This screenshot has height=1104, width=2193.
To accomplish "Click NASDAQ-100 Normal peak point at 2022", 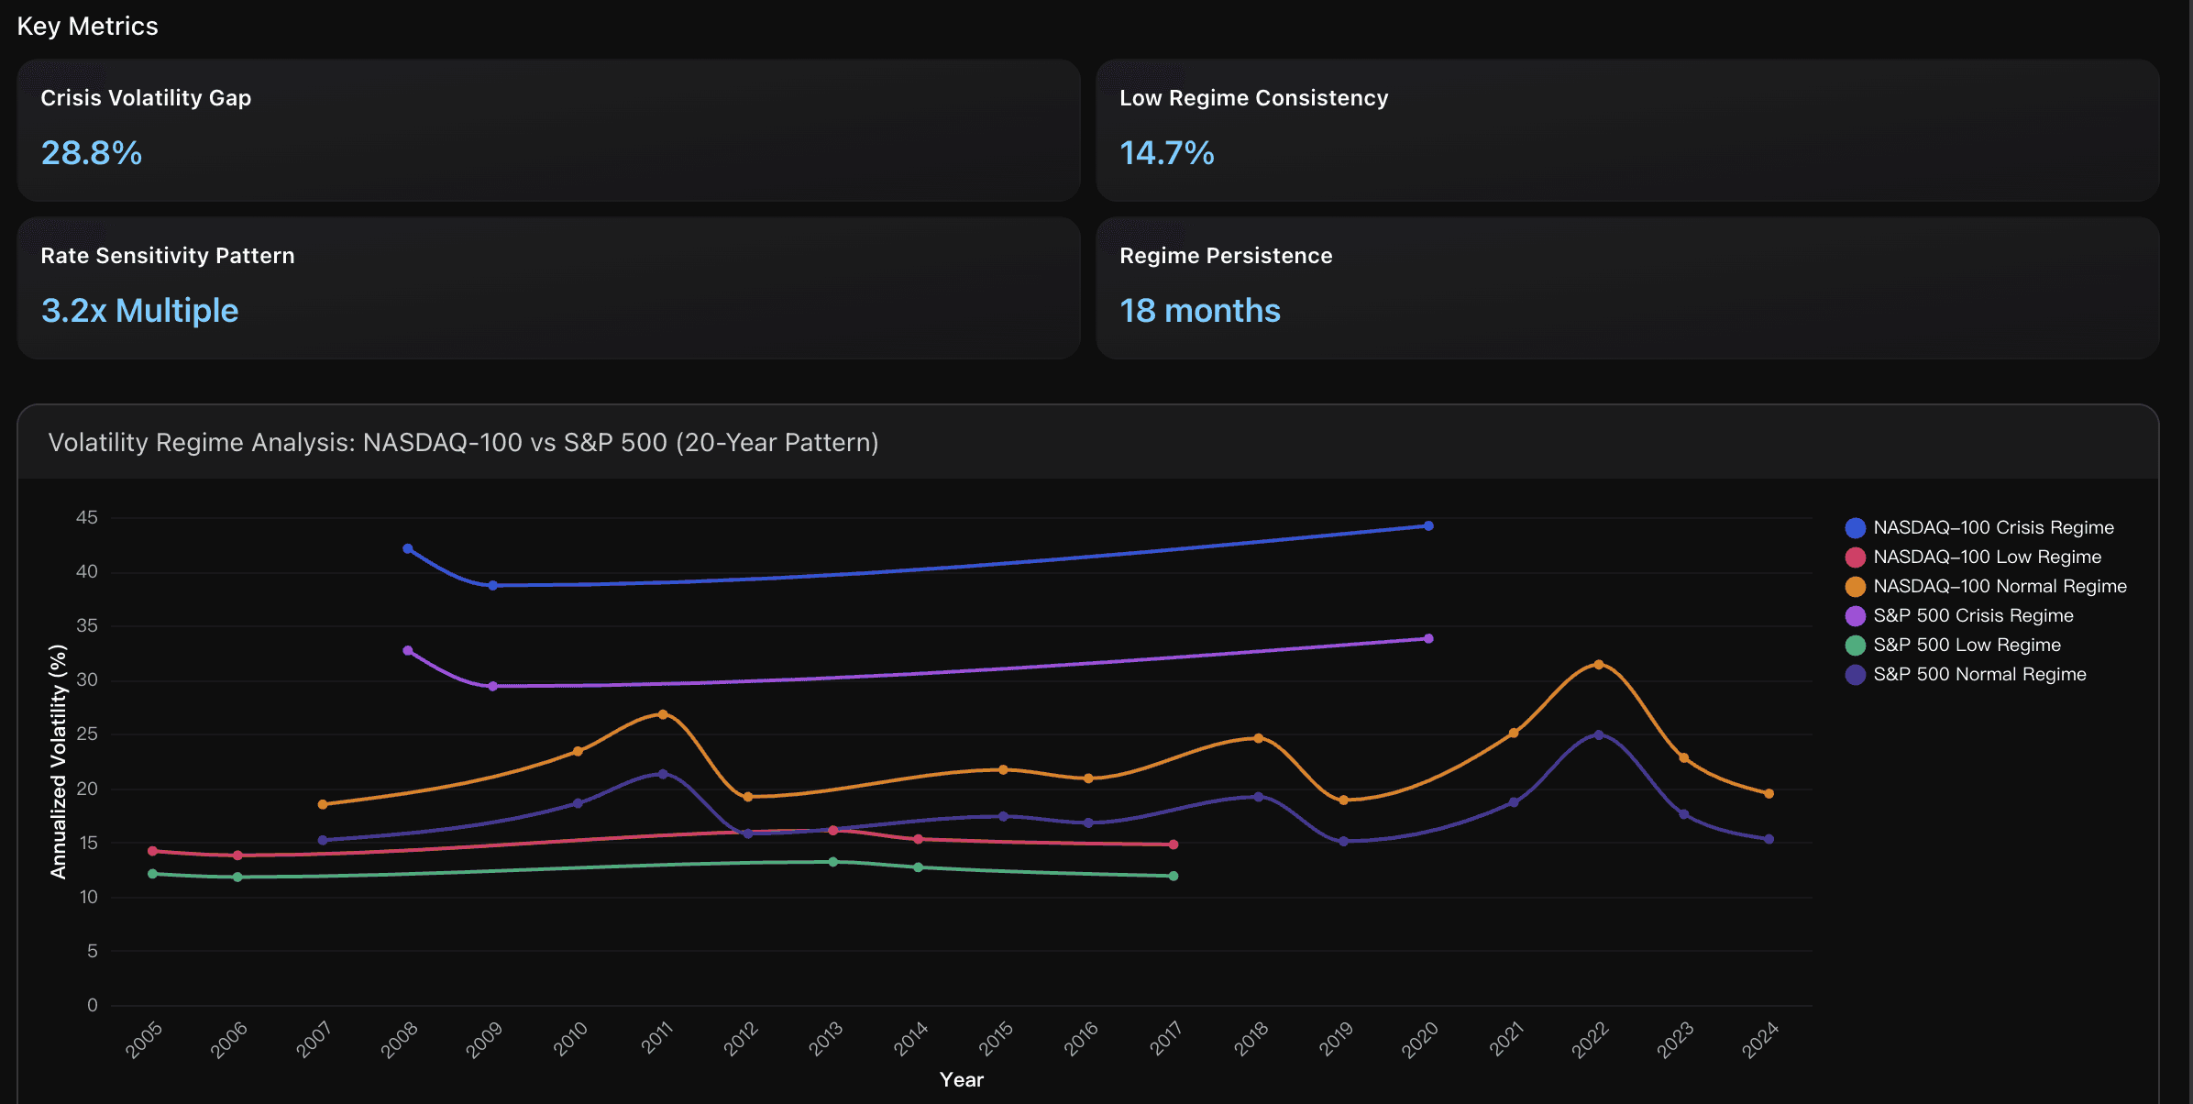I will [1599, 664].
